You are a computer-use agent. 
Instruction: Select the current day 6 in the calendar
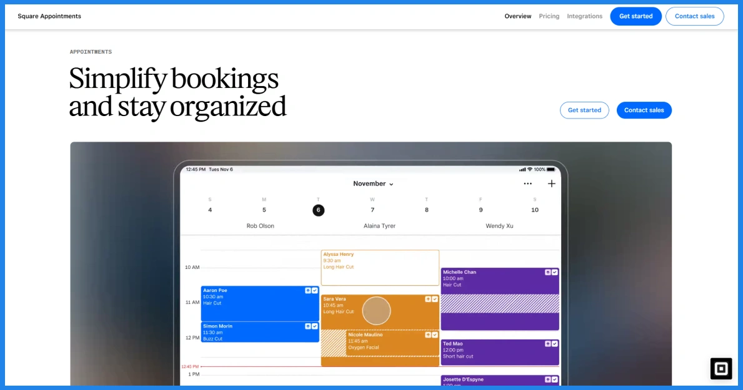[x=318, y=210]
